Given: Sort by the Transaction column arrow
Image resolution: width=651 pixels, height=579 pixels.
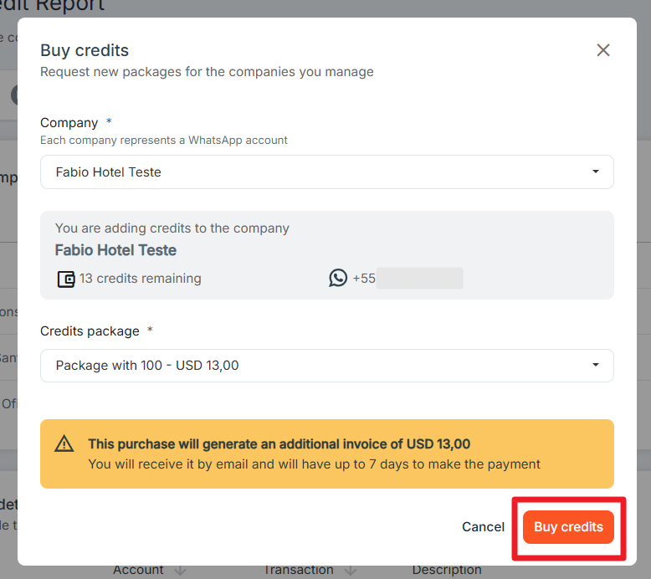Looking at the screenshot, I should tap(351, 571).
